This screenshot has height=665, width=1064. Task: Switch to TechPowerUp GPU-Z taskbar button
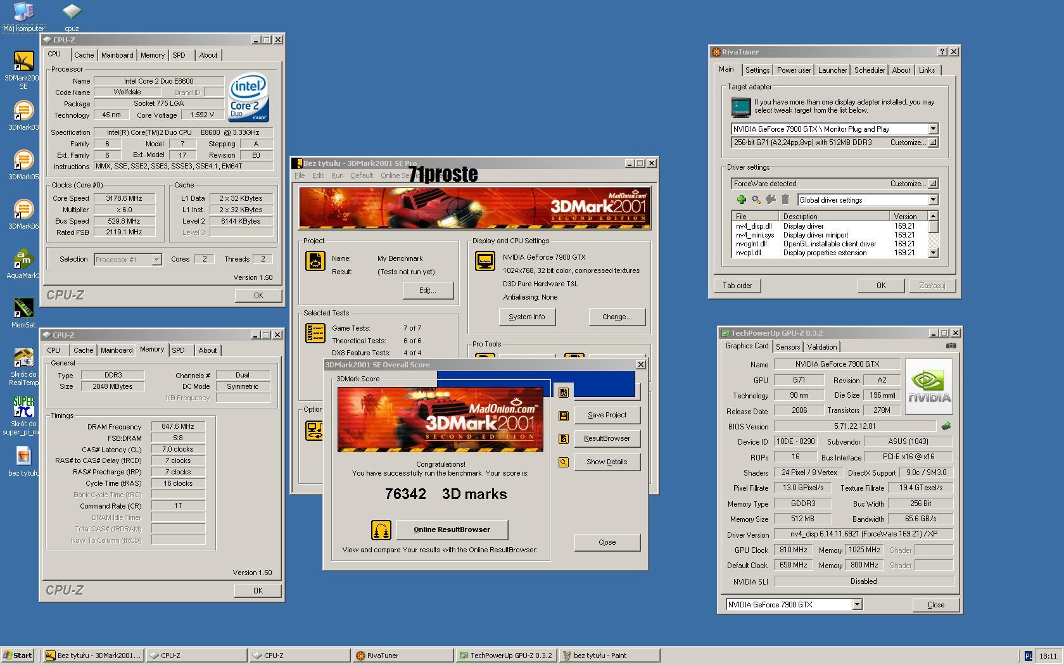(x=506, y=655)
